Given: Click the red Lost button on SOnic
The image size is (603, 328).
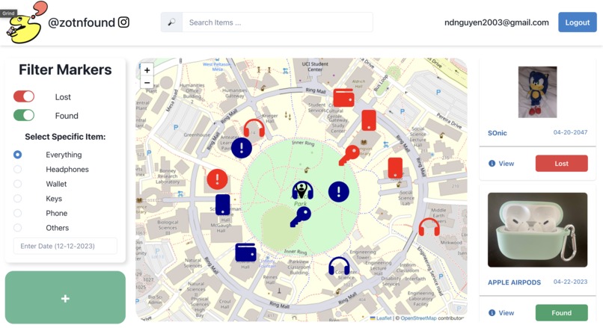Looking at the screenshot, I should coord(561,163).
